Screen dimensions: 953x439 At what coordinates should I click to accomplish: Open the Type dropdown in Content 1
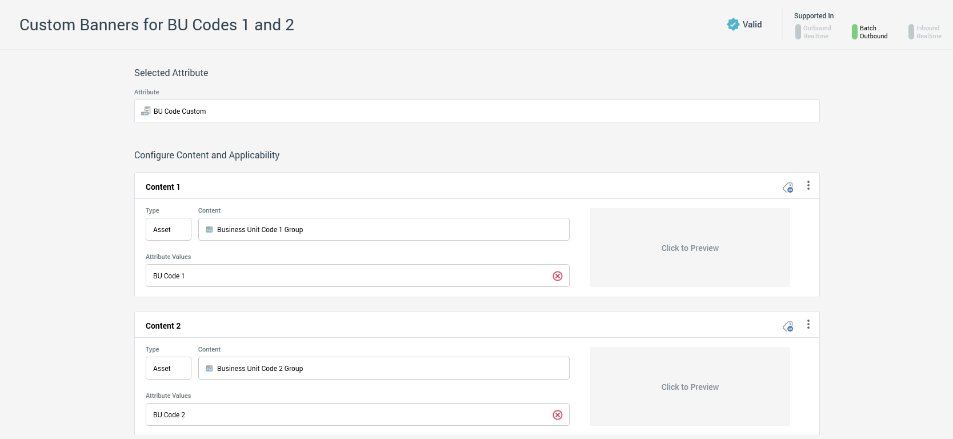(168, 229)
